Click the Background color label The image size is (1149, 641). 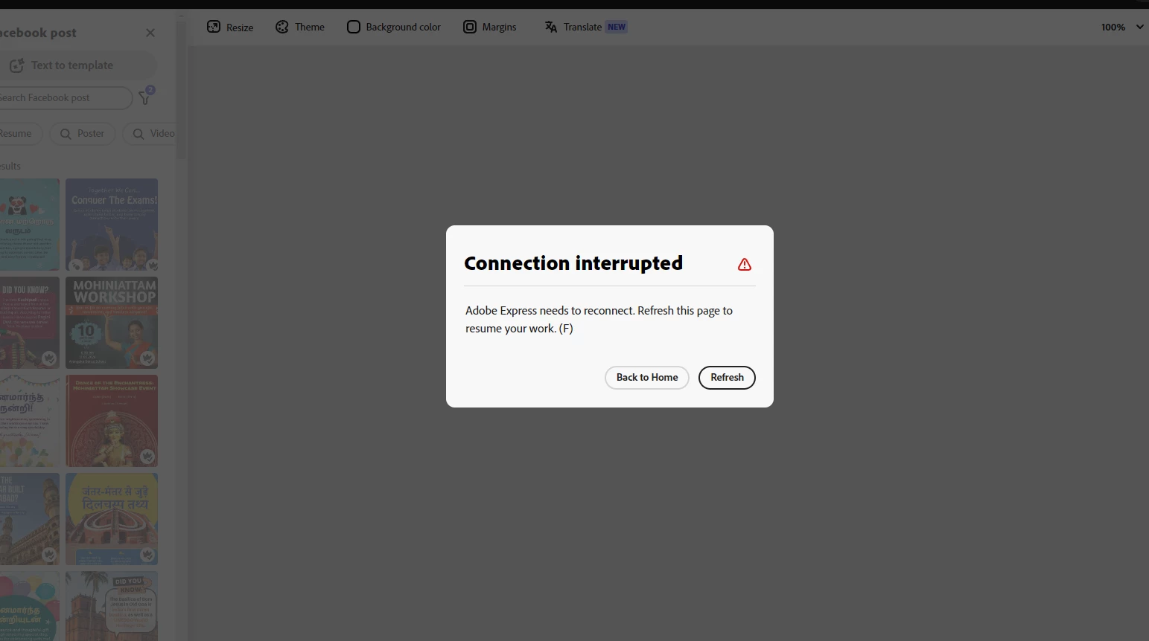click(403, 28)
